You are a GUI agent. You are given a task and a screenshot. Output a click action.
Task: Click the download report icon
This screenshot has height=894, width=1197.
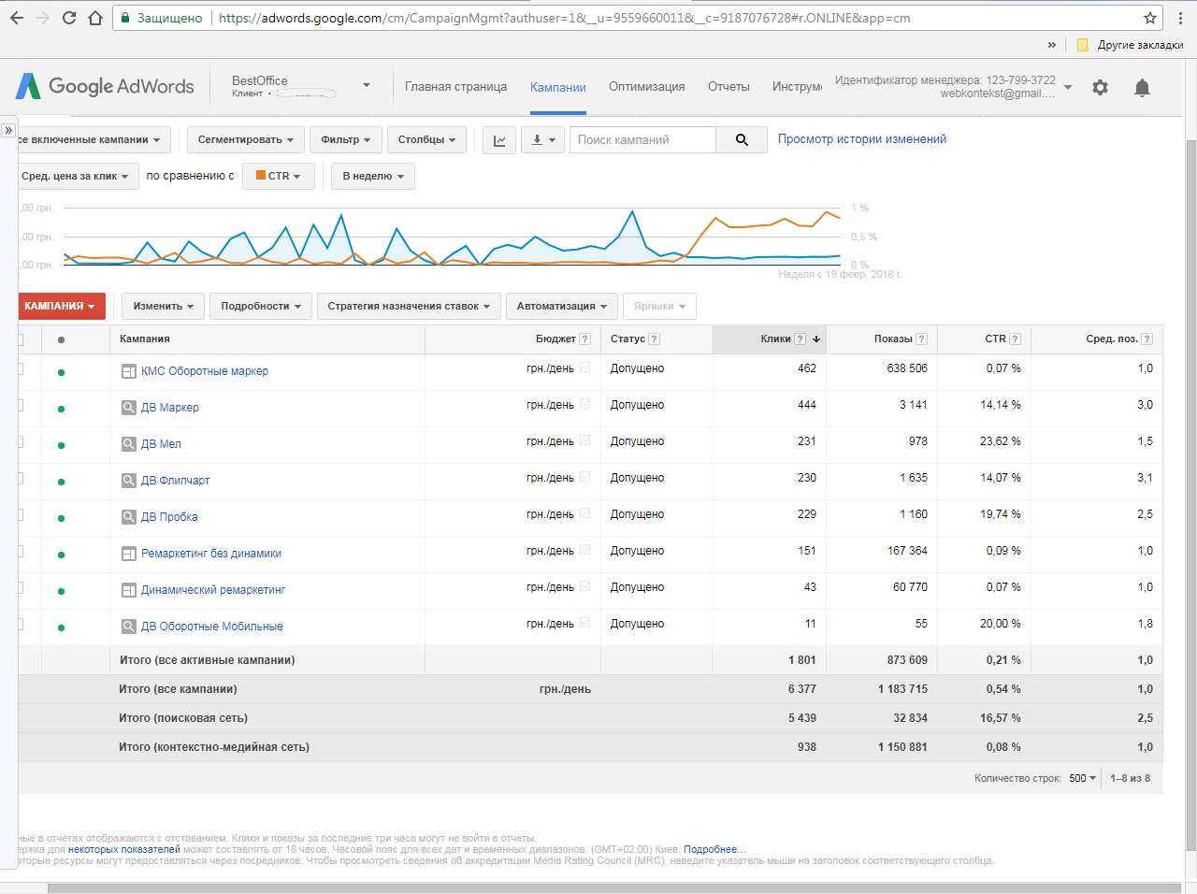[x=542, y=140]
